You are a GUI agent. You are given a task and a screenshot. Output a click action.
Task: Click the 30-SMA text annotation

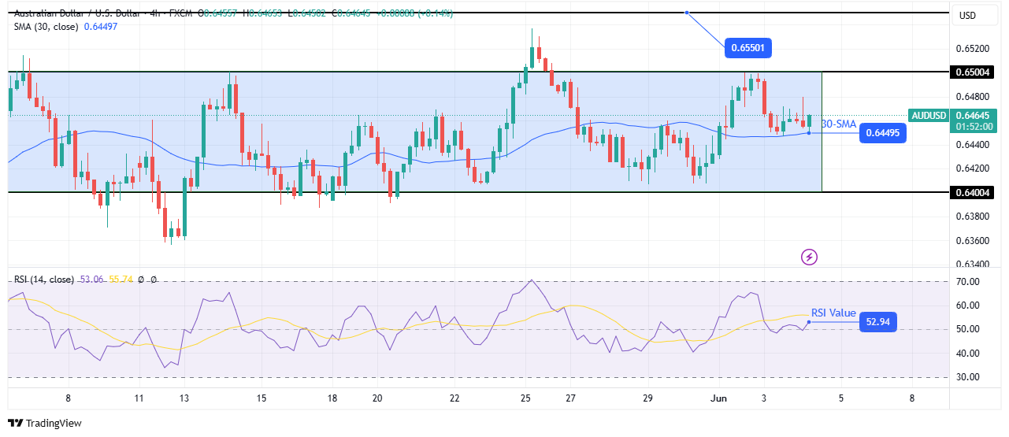(x=838, y=124)
